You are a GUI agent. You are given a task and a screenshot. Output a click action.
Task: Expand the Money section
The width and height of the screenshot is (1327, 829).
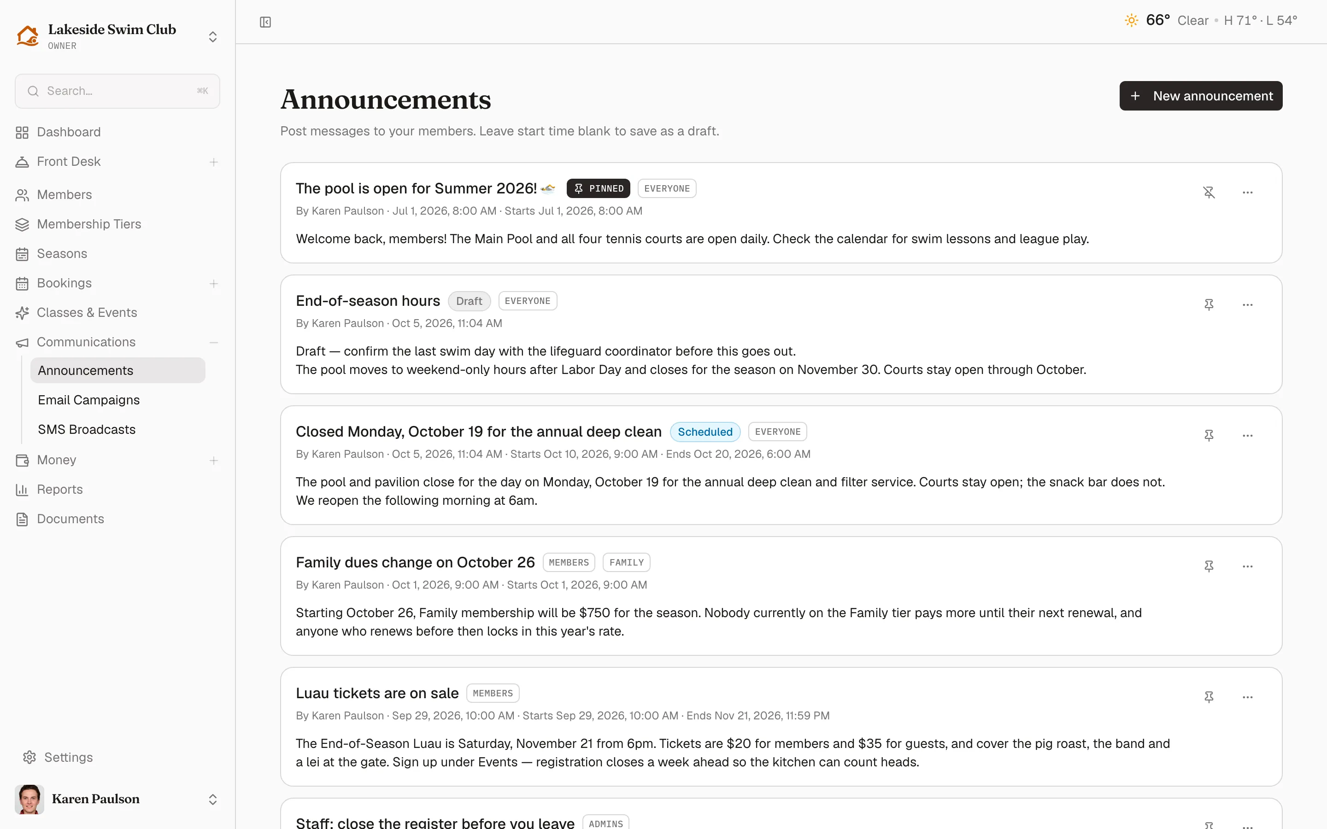(x=214, y=461)
